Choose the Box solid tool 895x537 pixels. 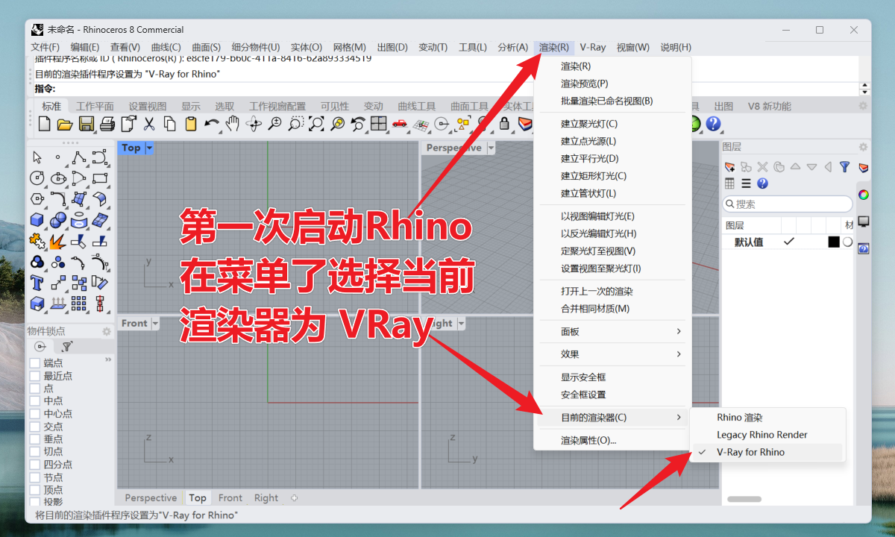click(37, 220)
